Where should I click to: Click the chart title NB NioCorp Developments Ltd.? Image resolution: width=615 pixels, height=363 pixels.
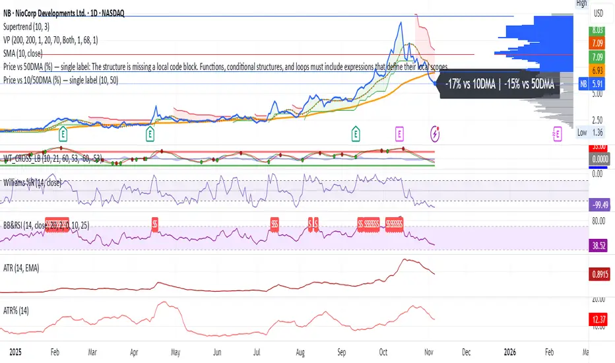[63, 13]
